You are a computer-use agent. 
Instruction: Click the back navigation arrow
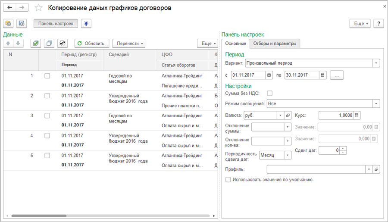tap(9, 8)
